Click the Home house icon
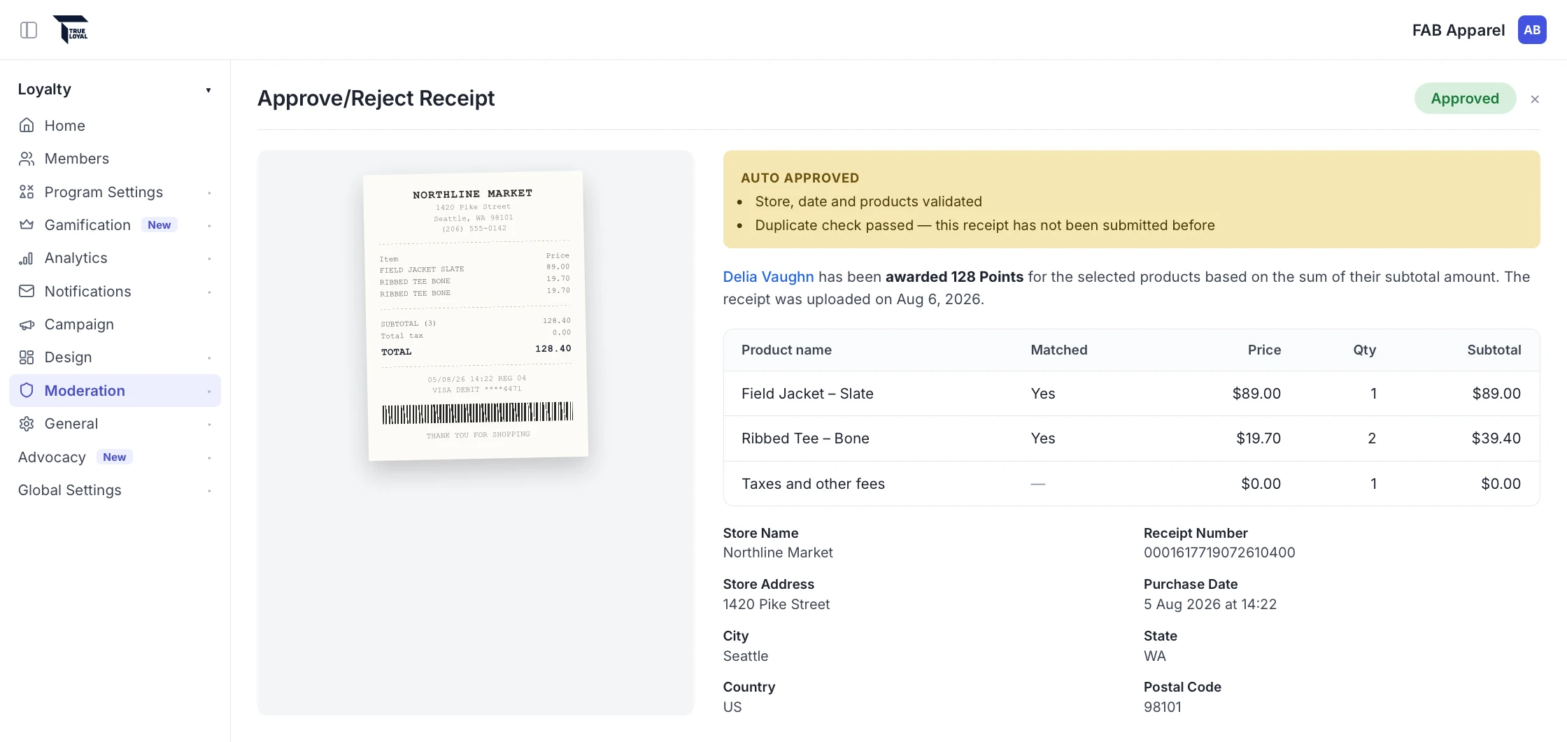Screen dimensions: 1567x742 click(x=27, y=125)
